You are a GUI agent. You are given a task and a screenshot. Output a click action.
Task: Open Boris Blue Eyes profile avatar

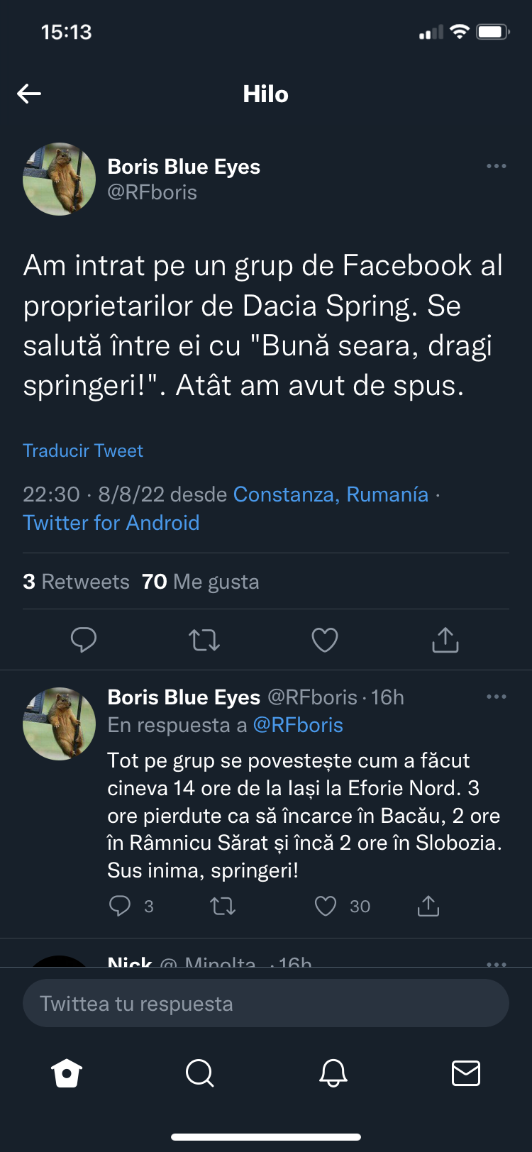(x=59, y=179)
